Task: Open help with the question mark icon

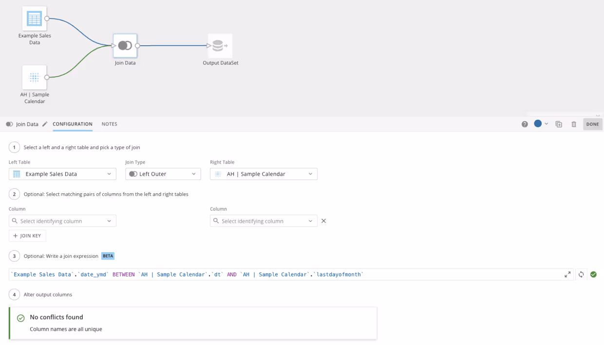Action: [x=525, y=124]
